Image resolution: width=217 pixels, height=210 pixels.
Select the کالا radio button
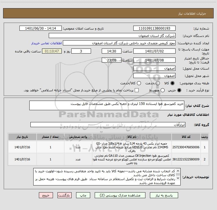point(172,83)
